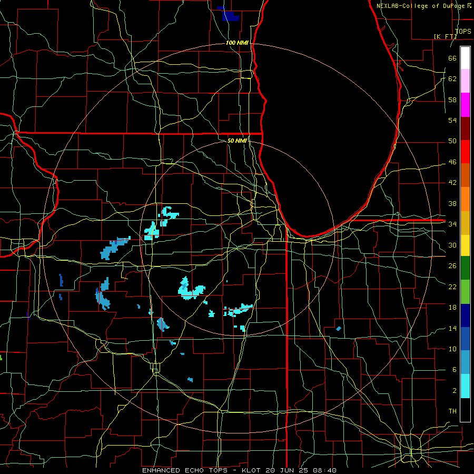Click the 'TOPS' legend heading
Viewport: 474px width, 474px height.
(x=463, y=31)
